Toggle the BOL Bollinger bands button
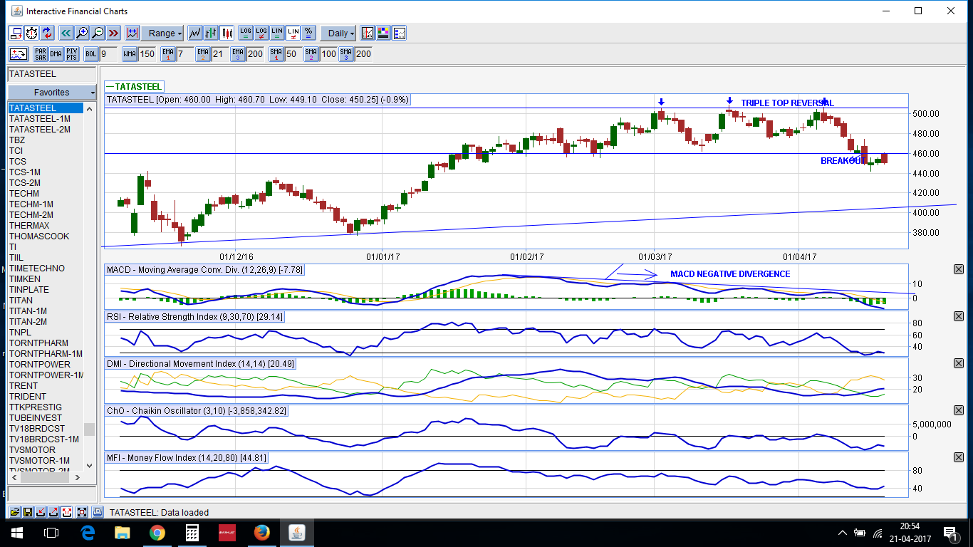This screenshot has height=547, width=973. [x=90, y=54]
